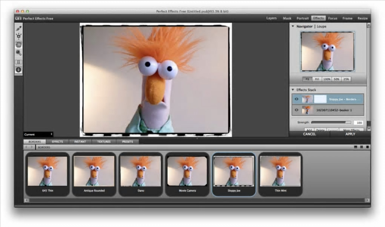
Task: Toggle the before/after preview split icon
Action: (18, 62)
